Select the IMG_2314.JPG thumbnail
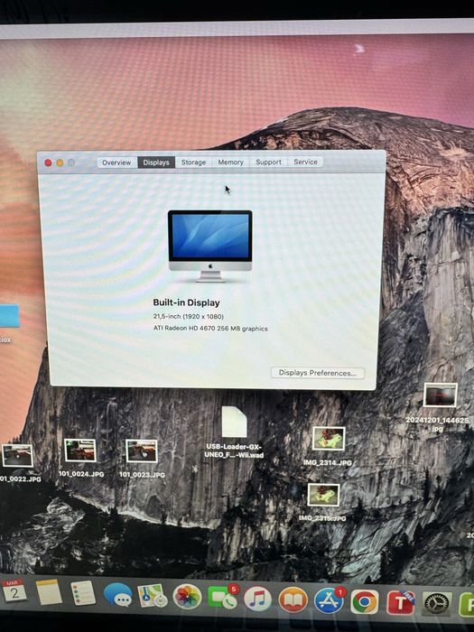 (x=329, y=439)
